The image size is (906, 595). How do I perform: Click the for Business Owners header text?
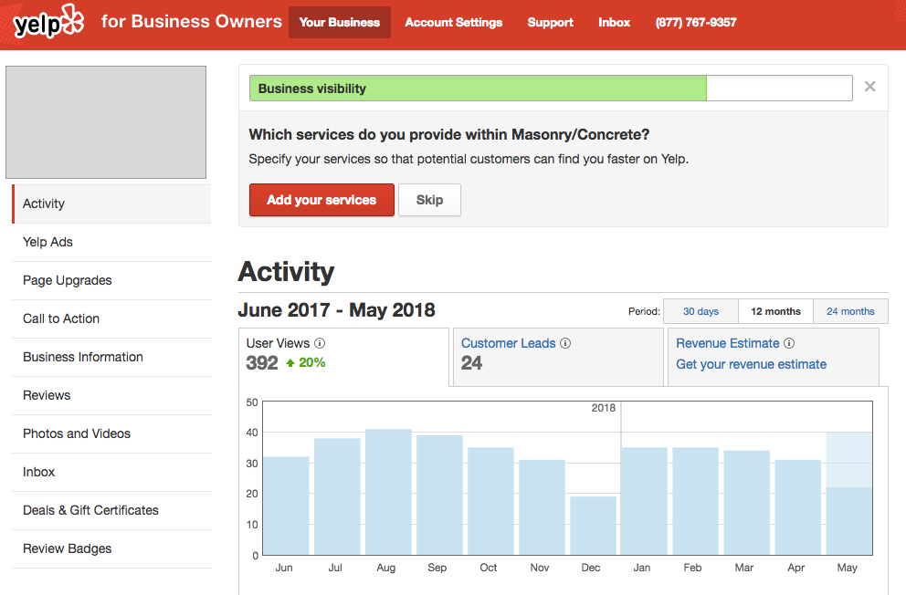point(191,21)
